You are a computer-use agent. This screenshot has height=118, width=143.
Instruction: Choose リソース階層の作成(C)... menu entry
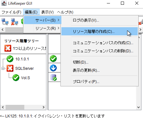pos(99,31)
